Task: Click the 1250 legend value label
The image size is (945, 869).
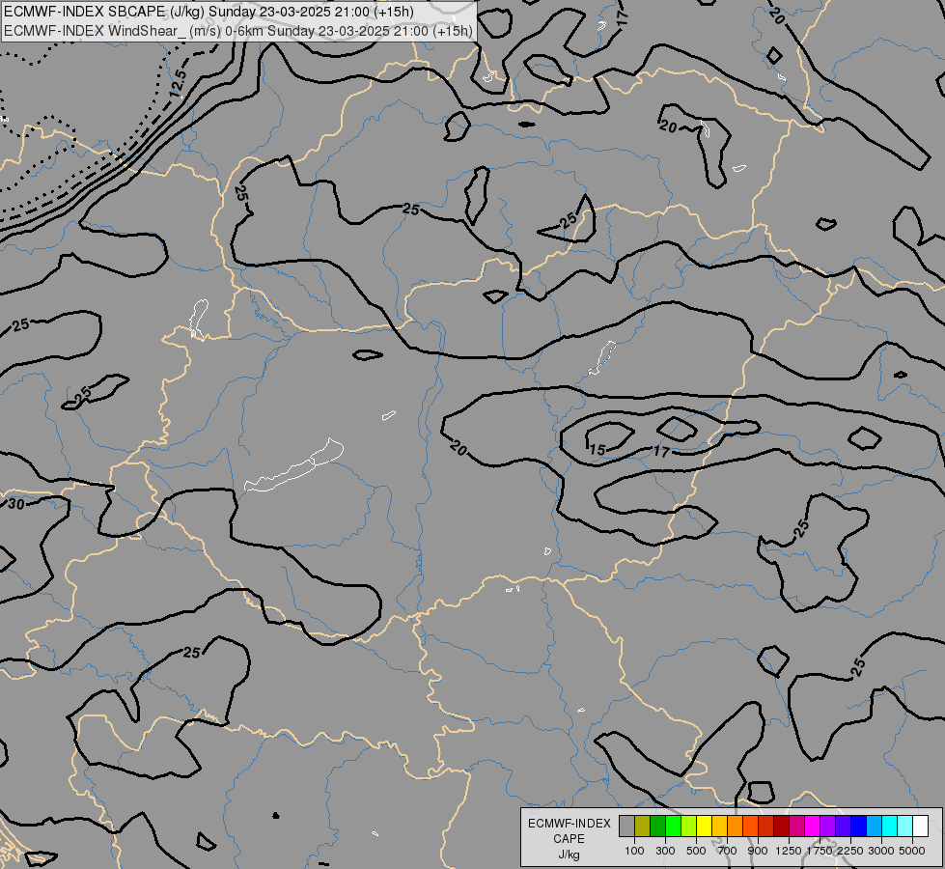Action: tap(789, 851)
